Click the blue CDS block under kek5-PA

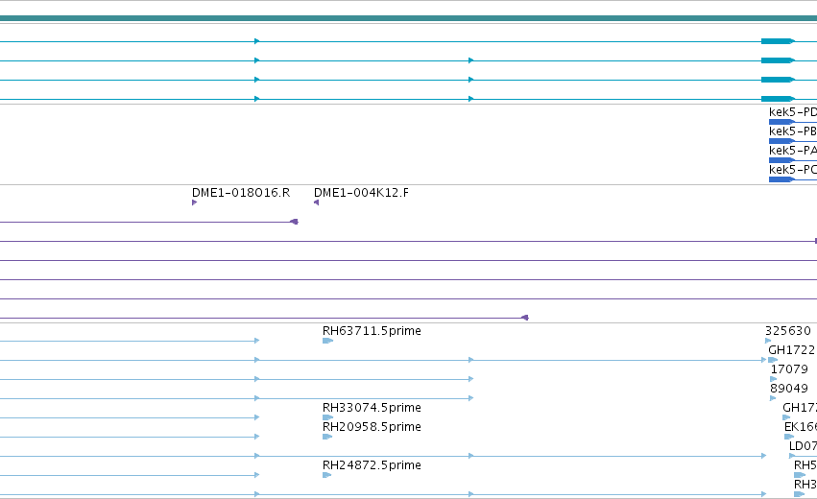(781, 160)
